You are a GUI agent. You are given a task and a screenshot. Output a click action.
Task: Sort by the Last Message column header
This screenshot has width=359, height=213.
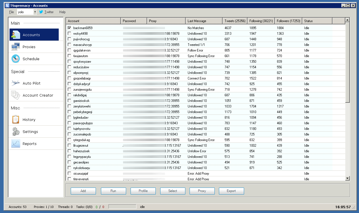click(x=204, y=21)
